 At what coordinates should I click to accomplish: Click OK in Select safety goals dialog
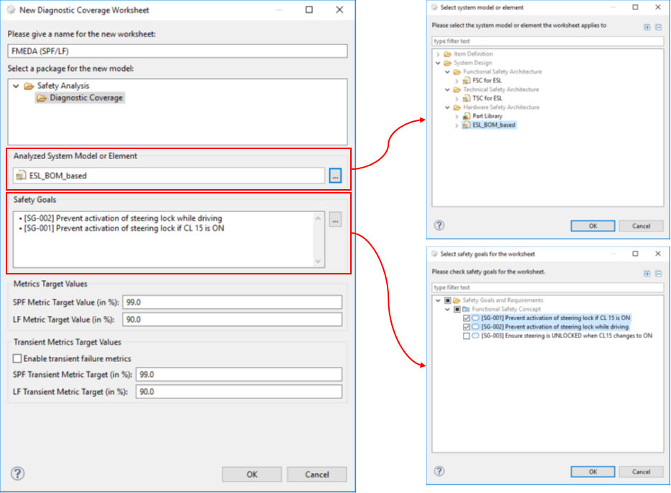click(593, 472)
